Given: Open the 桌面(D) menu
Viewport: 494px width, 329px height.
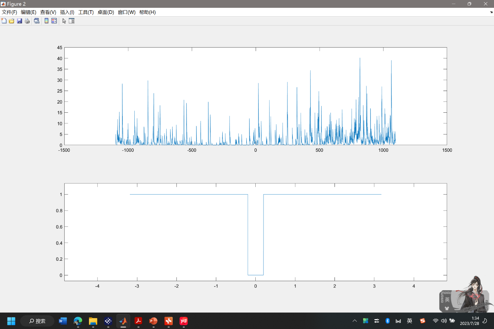Looking at the screenshot, I should [106, 12].
